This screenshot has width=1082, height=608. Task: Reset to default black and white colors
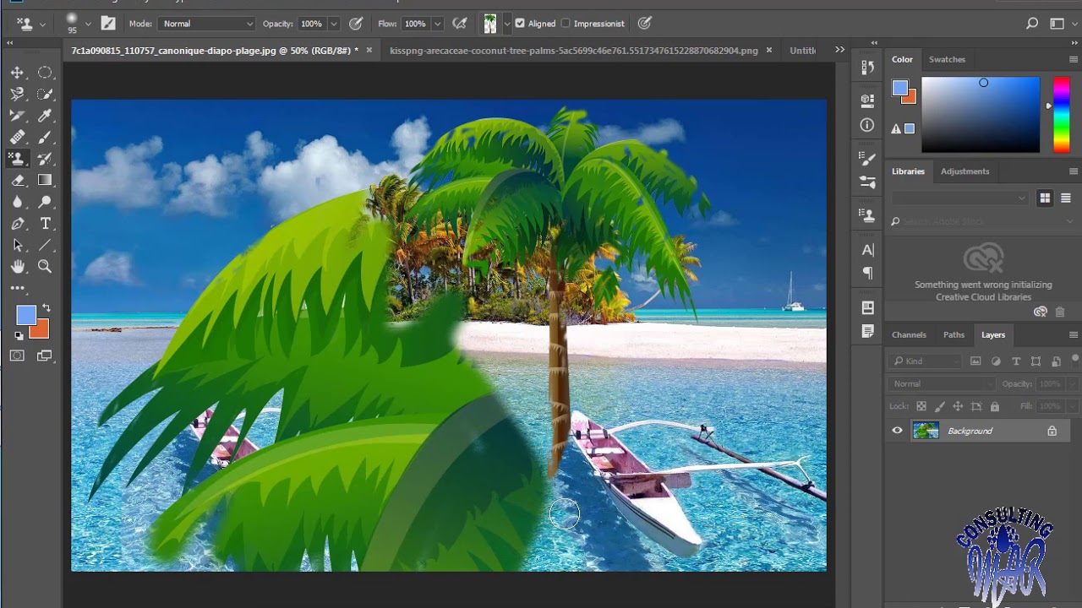(19, 336)
